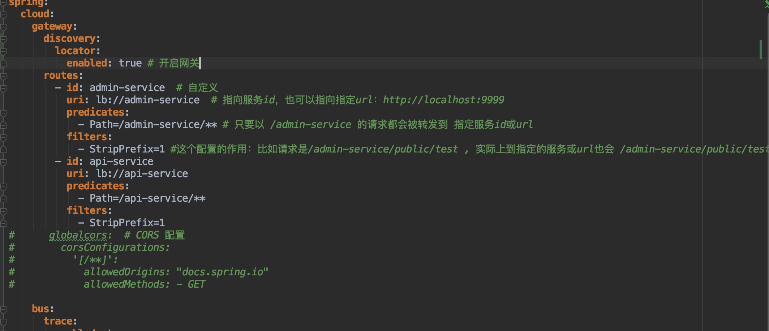This screenshot has width=769, height=331.
Task: Collapse admin-service predicates fold marker
Action: tap(3, 113)
